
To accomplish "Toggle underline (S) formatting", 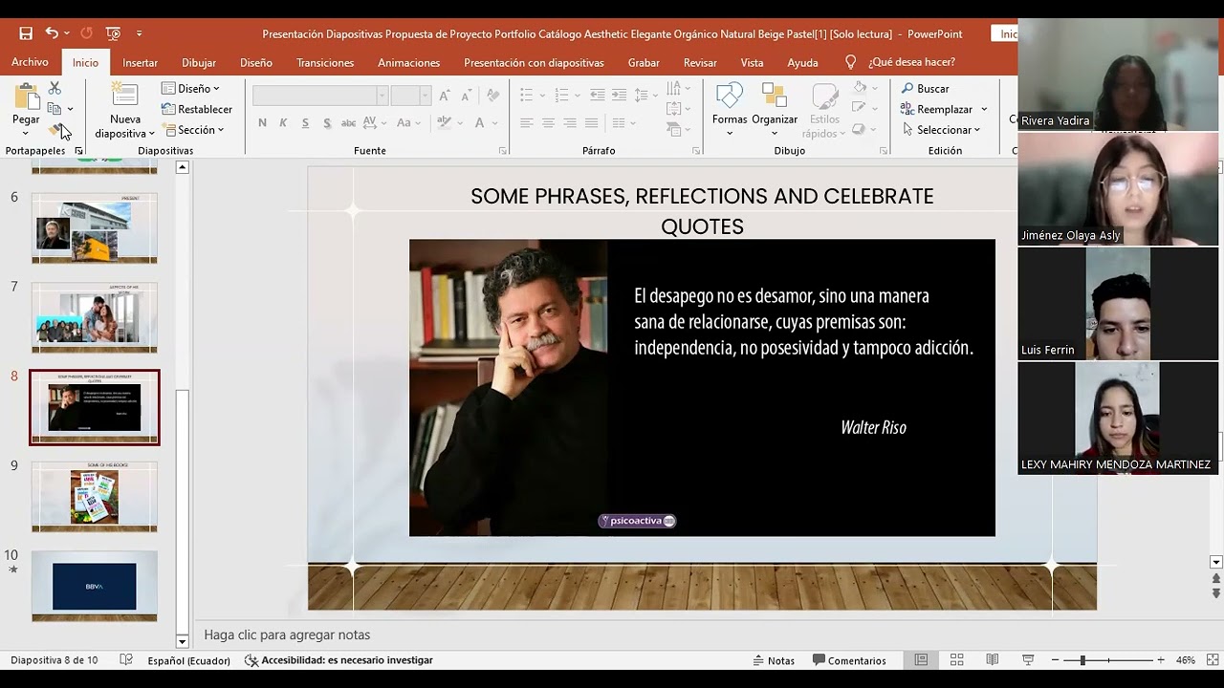I will pyautogui.click(x=305, y=122).
